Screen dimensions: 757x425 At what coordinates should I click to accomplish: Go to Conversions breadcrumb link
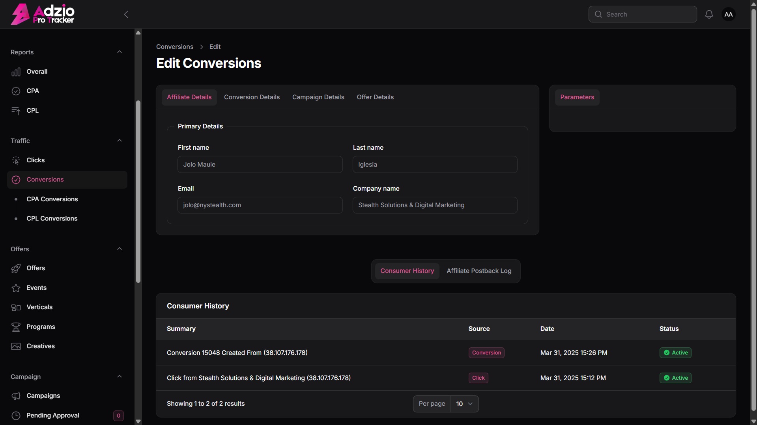(x=175, y=47)
